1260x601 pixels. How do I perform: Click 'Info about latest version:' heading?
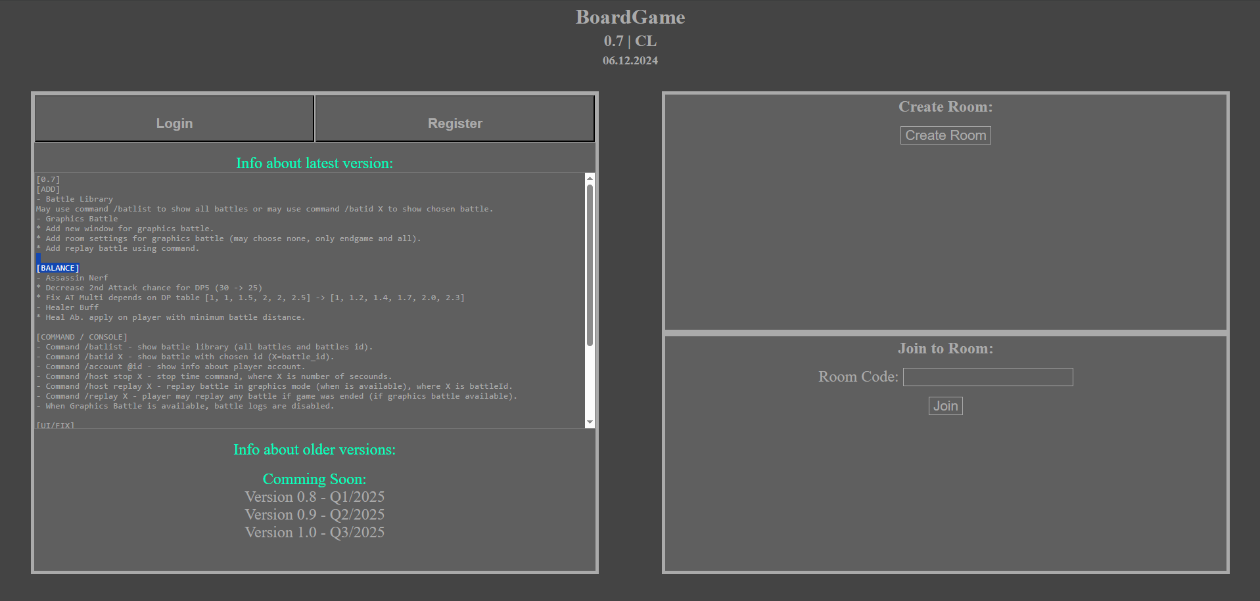point(314,164)
